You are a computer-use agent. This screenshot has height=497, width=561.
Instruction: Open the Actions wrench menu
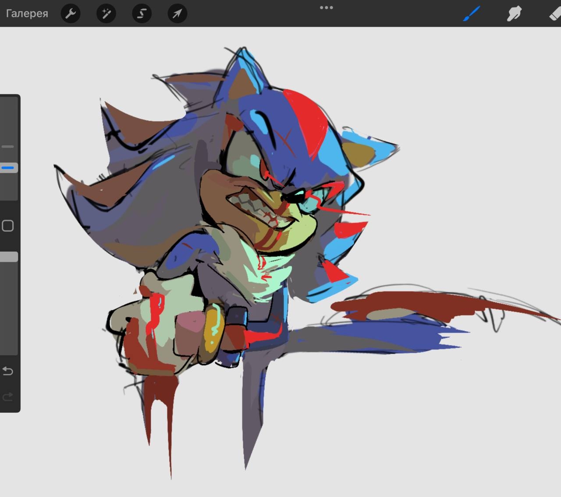[x=70, y=14]
